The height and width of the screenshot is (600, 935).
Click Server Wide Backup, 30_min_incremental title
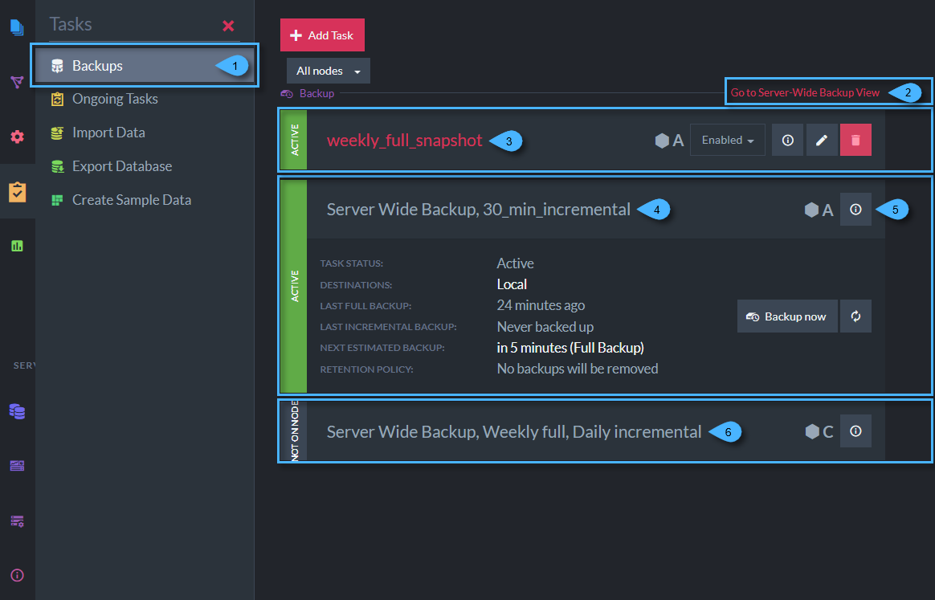(478, 210)
